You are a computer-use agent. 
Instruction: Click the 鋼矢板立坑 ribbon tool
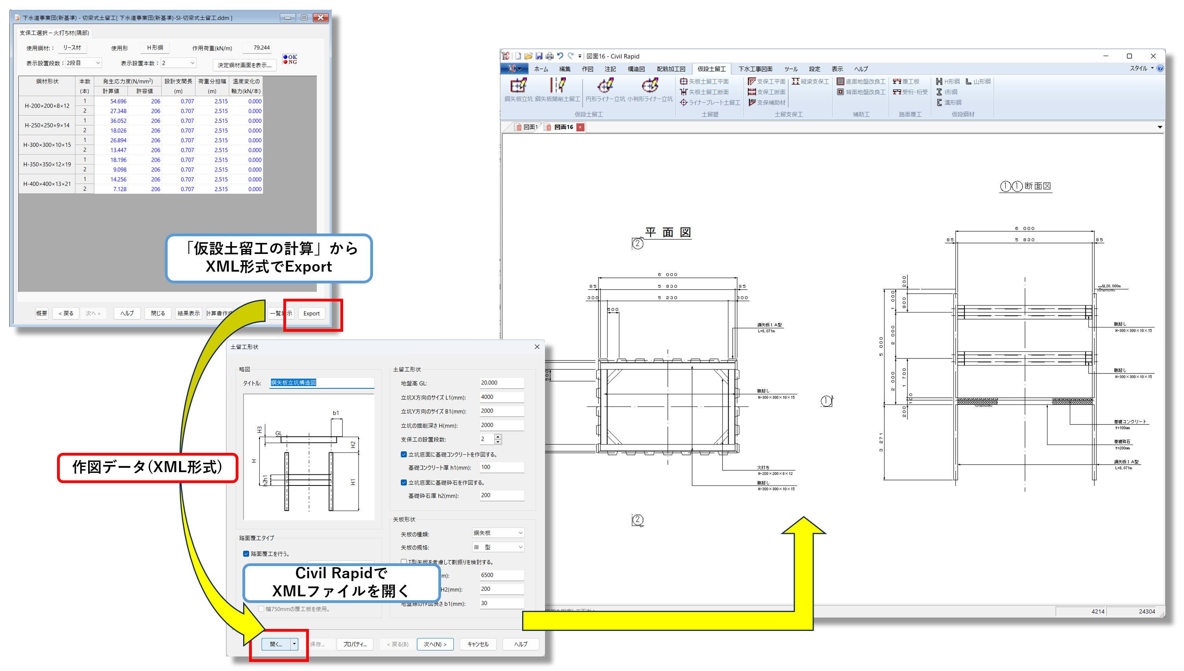pyautogui.click(x=519, y=89)
